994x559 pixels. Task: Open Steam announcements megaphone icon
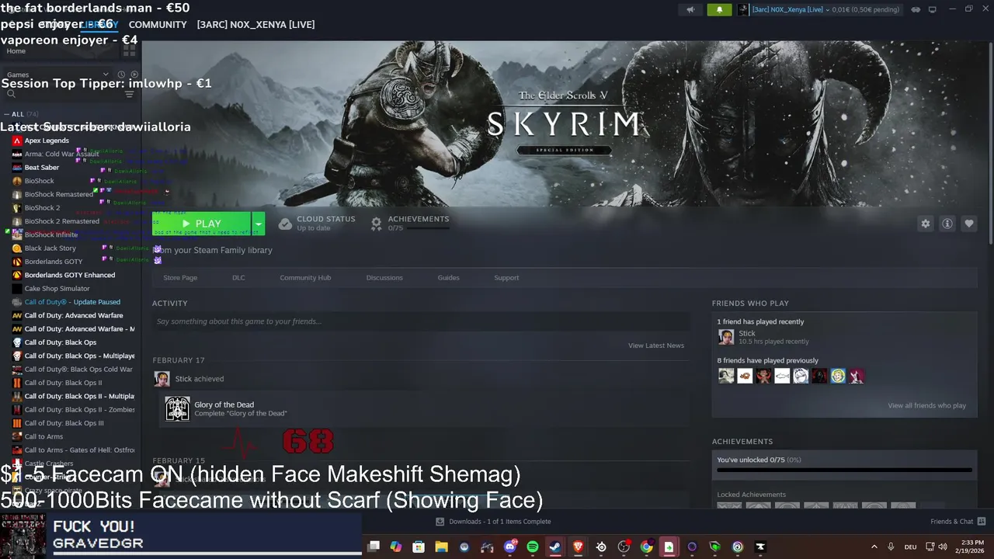click(690, 10)
